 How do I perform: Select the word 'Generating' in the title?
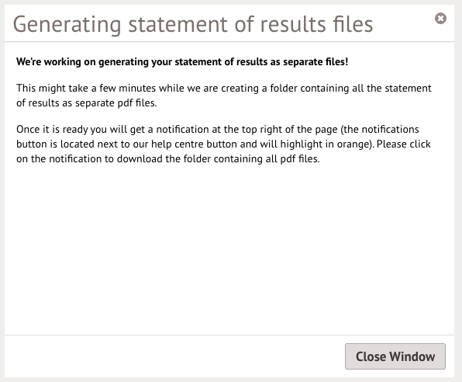pos(67,25)
